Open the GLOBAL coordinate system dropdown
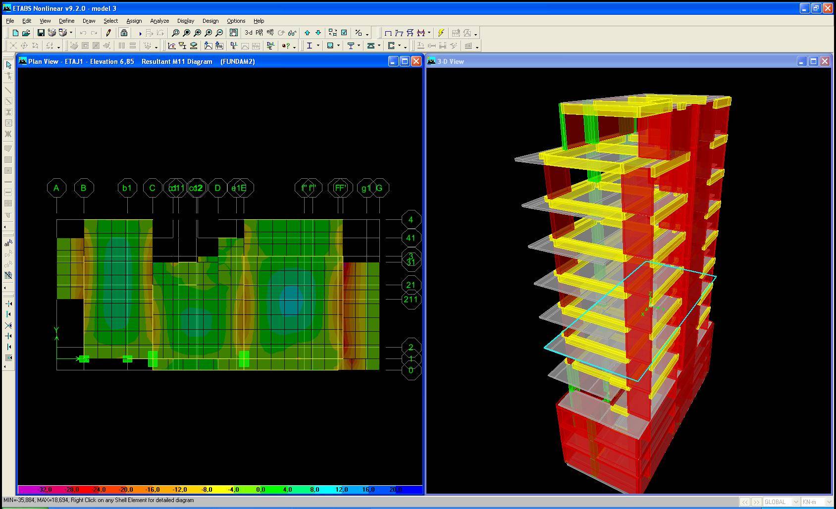 [796, 502]
